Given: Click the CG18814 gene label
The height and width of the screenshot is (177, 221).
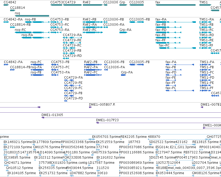Looking at the screenshot, I should coord(17,8).
